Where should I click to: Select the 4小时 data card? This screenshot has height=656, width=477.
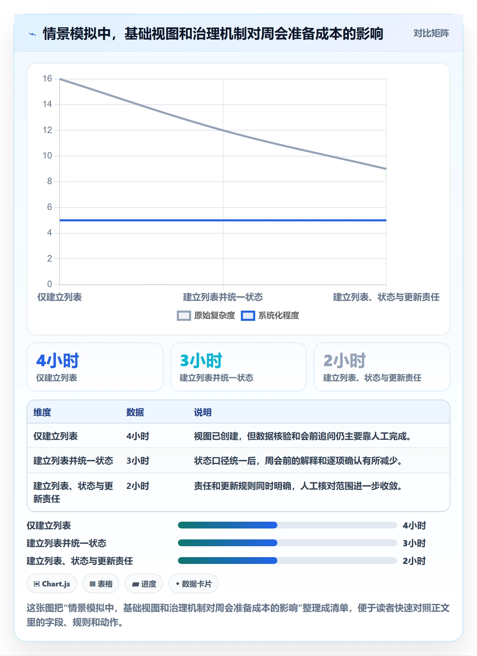click(95, 367)
